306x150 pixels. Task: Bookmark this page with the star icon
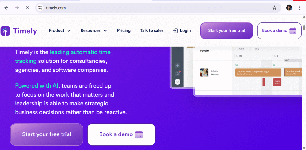(274, 8)
